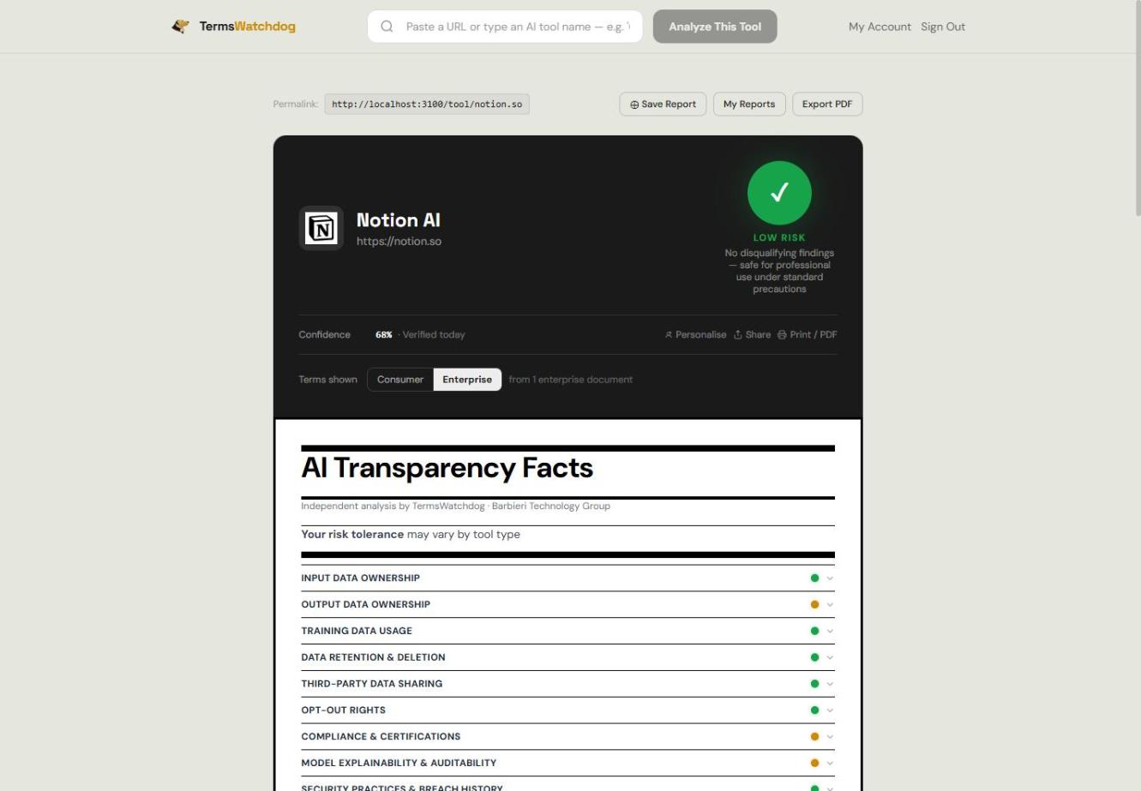
Task: Open My Account page
Action: click(880, 27)
